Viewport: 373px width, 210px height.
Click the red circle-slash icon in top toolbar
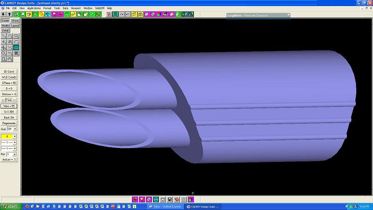coord(109,14)
